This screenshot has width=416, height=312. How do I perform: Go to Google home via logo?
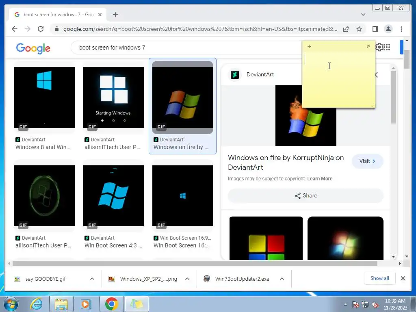pyautogui.click(x=33, y=48)
